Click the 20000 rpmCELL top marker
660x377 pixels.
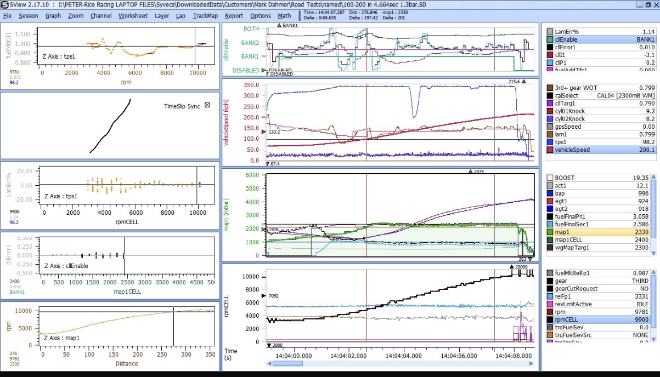coord(512,267)
